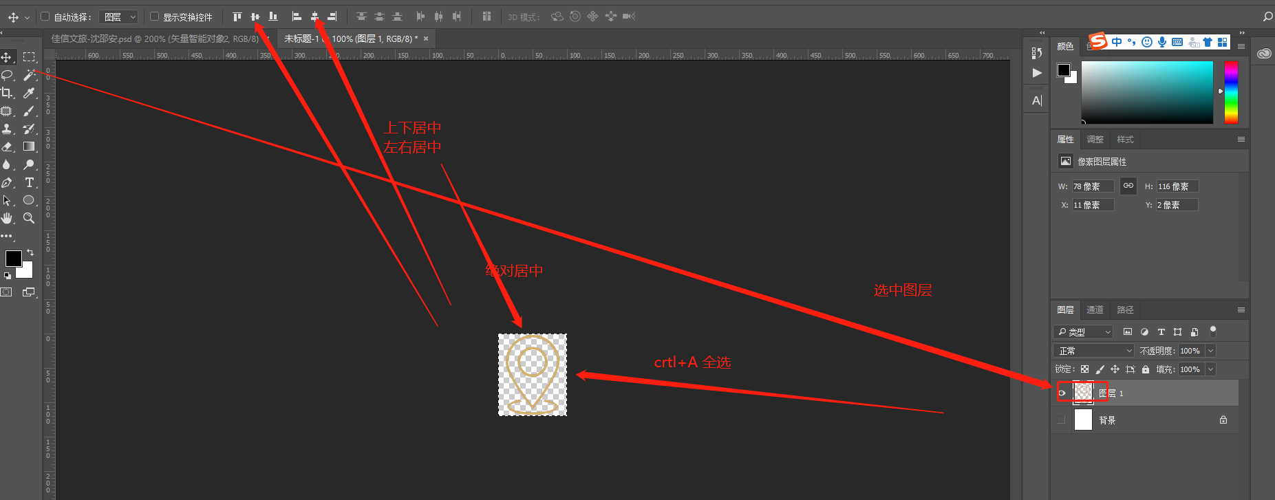The height and width of the screenshot is (500, 1275).
Task: Align top edges in options bar
Action: 237,17
